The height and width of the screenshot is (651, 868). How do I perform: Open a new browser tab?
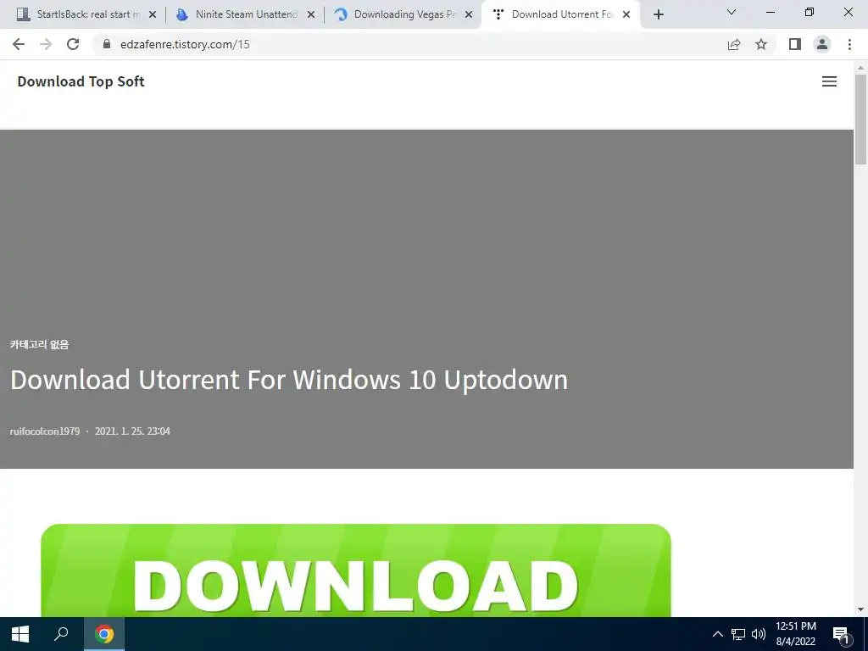[658, 15]
